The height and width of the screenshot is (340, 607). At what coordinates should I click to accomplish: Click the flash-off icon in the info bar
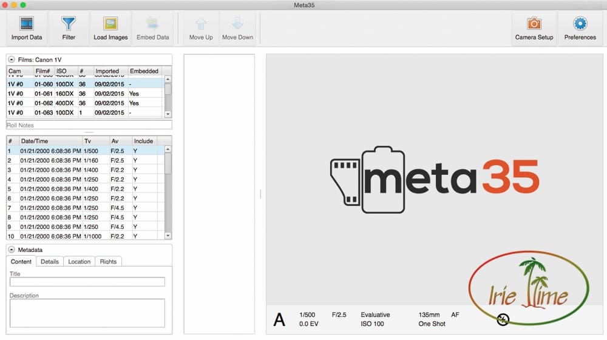(503, 319)
